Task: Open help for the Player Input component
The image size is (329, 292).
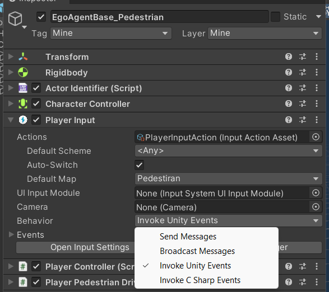Action: [289, 120]
